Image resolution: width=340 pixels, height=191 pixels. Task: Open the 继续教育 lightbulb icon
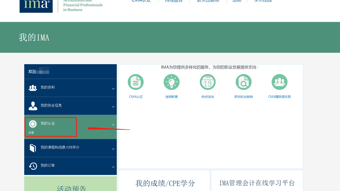click(x=172, y=82)
